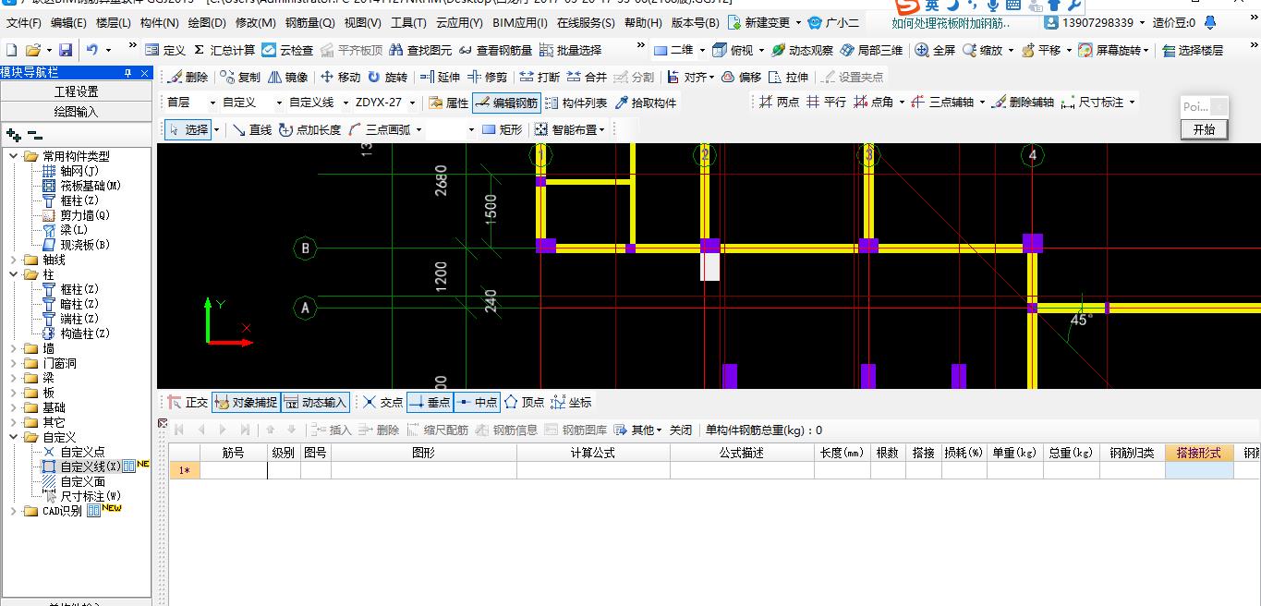Click 平行 parallel auxiliary axis tool
The image size is (1261, 606).
pos(826,102)
